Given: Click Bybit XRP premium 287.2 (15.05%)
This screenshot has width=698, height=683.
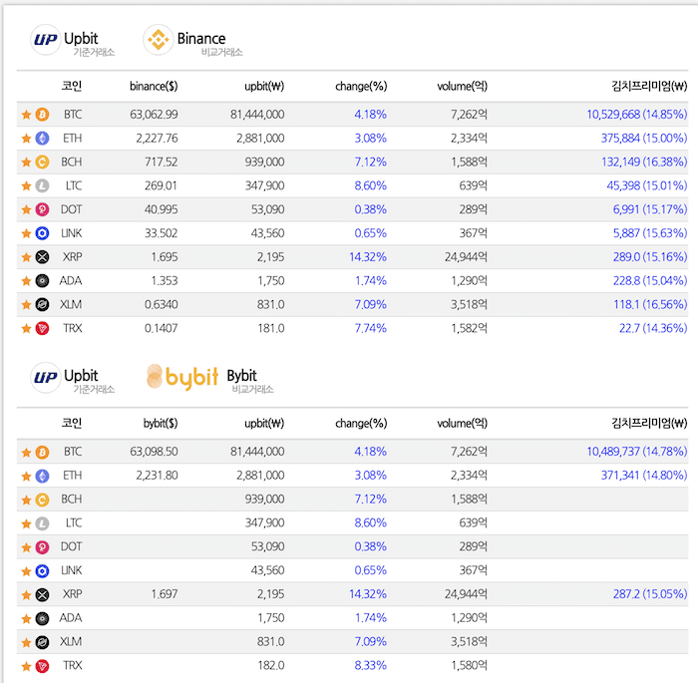Looking at the screenshot, I should [650, 594].
